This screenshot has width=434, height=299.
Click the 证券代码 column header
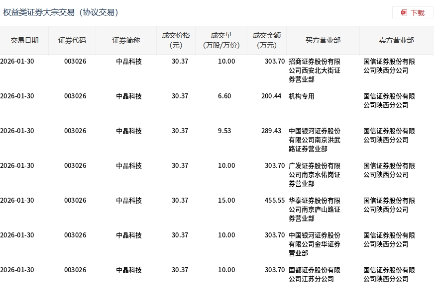pyautogui.click(x=72, y=40)
